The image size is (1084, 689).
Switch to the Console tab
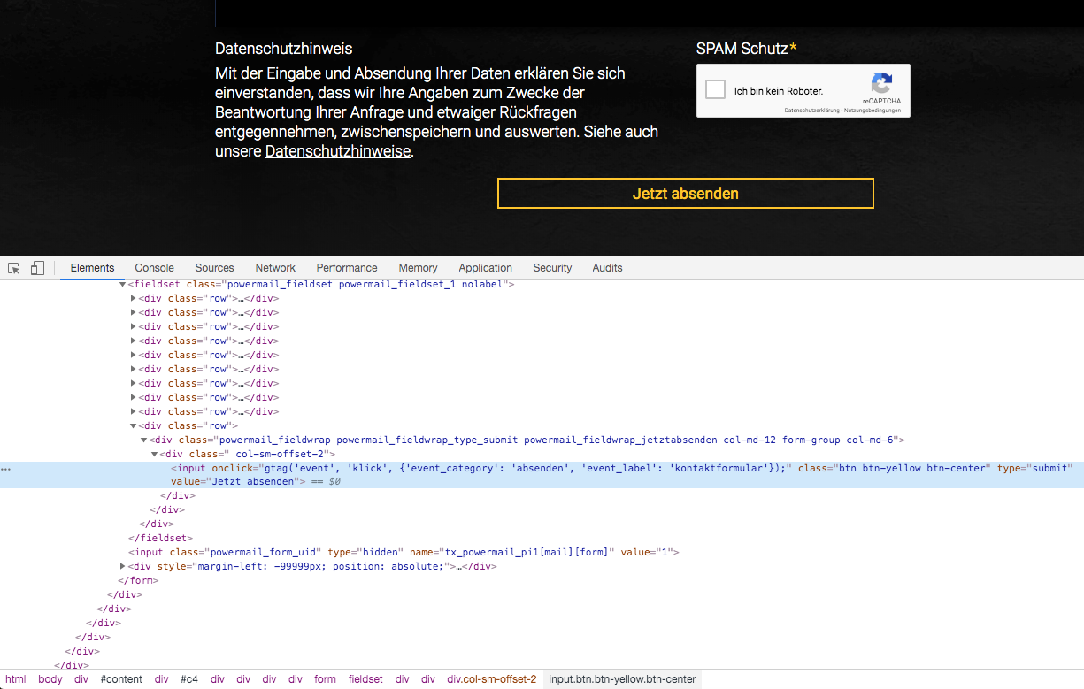pos(154,268)
